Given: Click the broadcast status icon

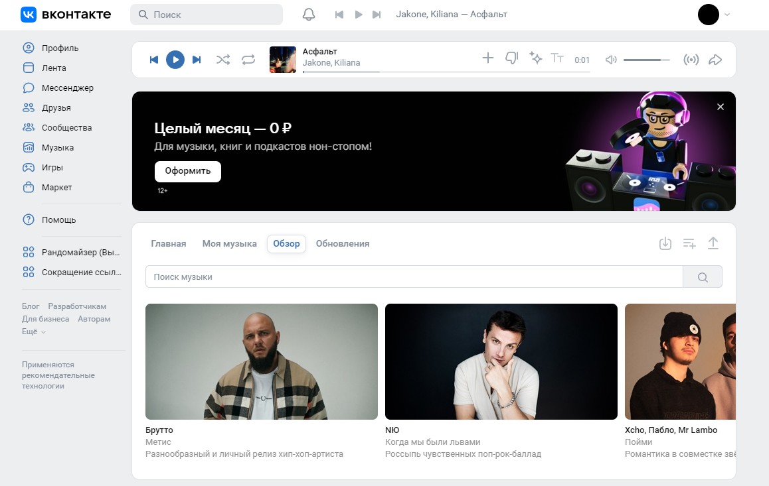Looking at the screenshot, I should tap(691, 60).
